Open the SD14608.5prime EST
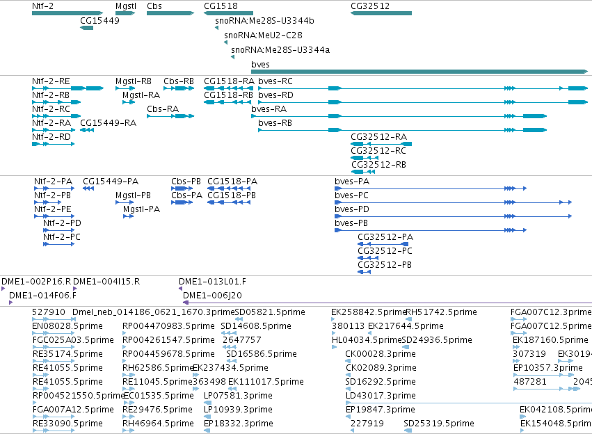Screen dimensions: 592x434 pyautogui.click(x=229, y=333)
